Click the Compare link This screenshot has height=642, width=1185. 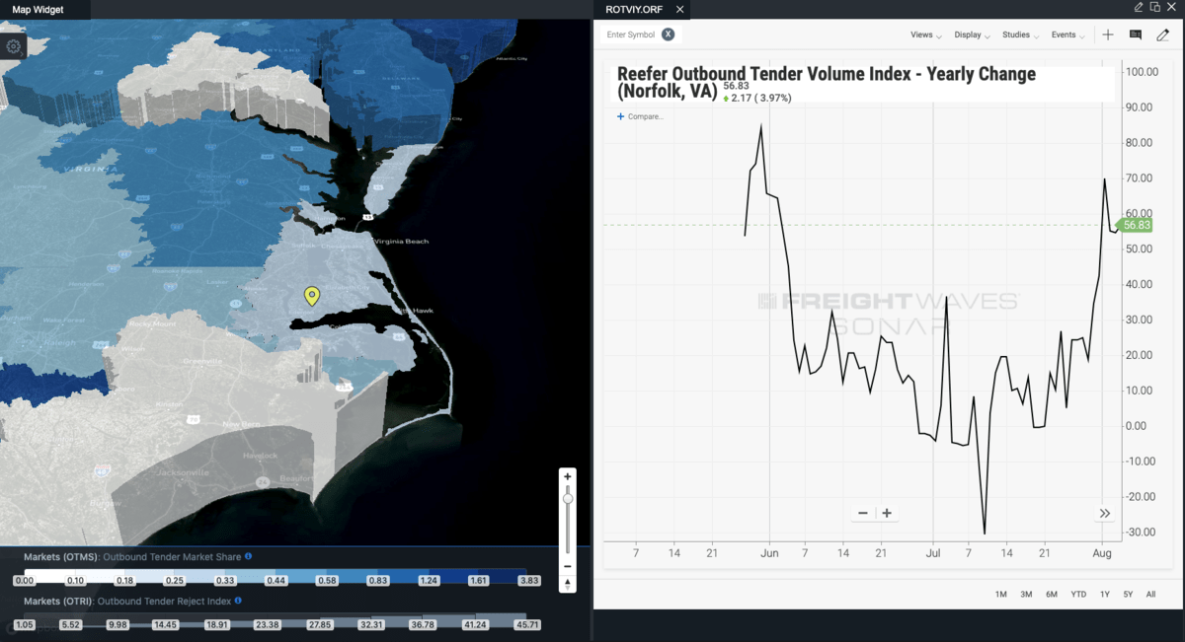(x=641, y=116)
